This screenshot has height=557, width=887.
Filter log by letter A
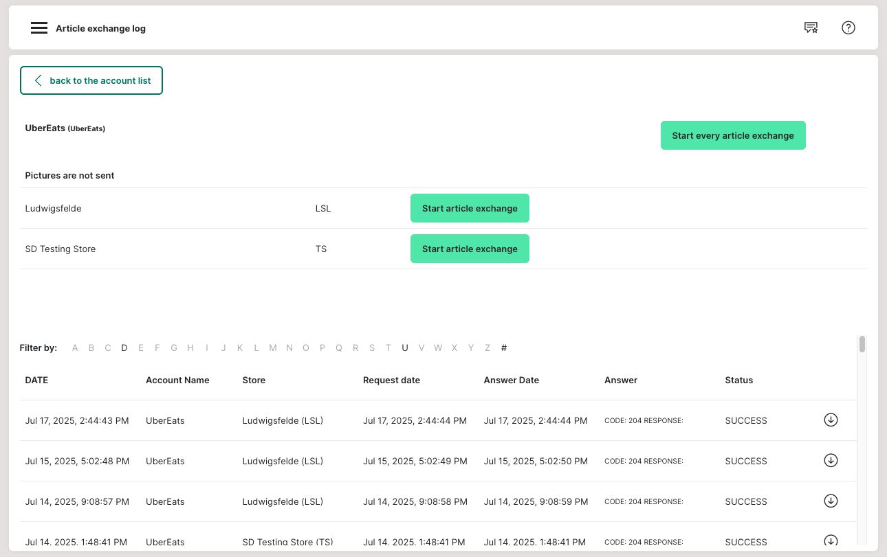click(x=75, y=348)
